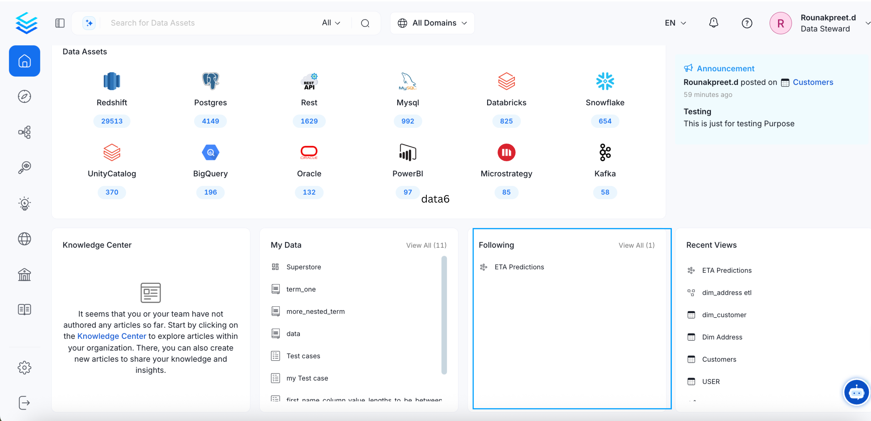This screenshot has height=421, width=871.
Task: Open the Settings gear in sidebar
Action: 24,367
